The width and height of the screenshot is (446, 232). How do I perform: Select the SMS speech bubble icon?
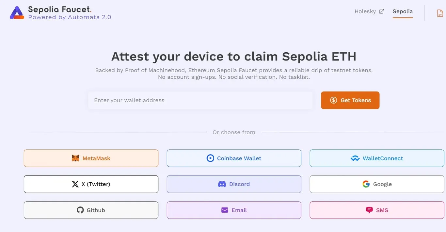click(369, 210)
